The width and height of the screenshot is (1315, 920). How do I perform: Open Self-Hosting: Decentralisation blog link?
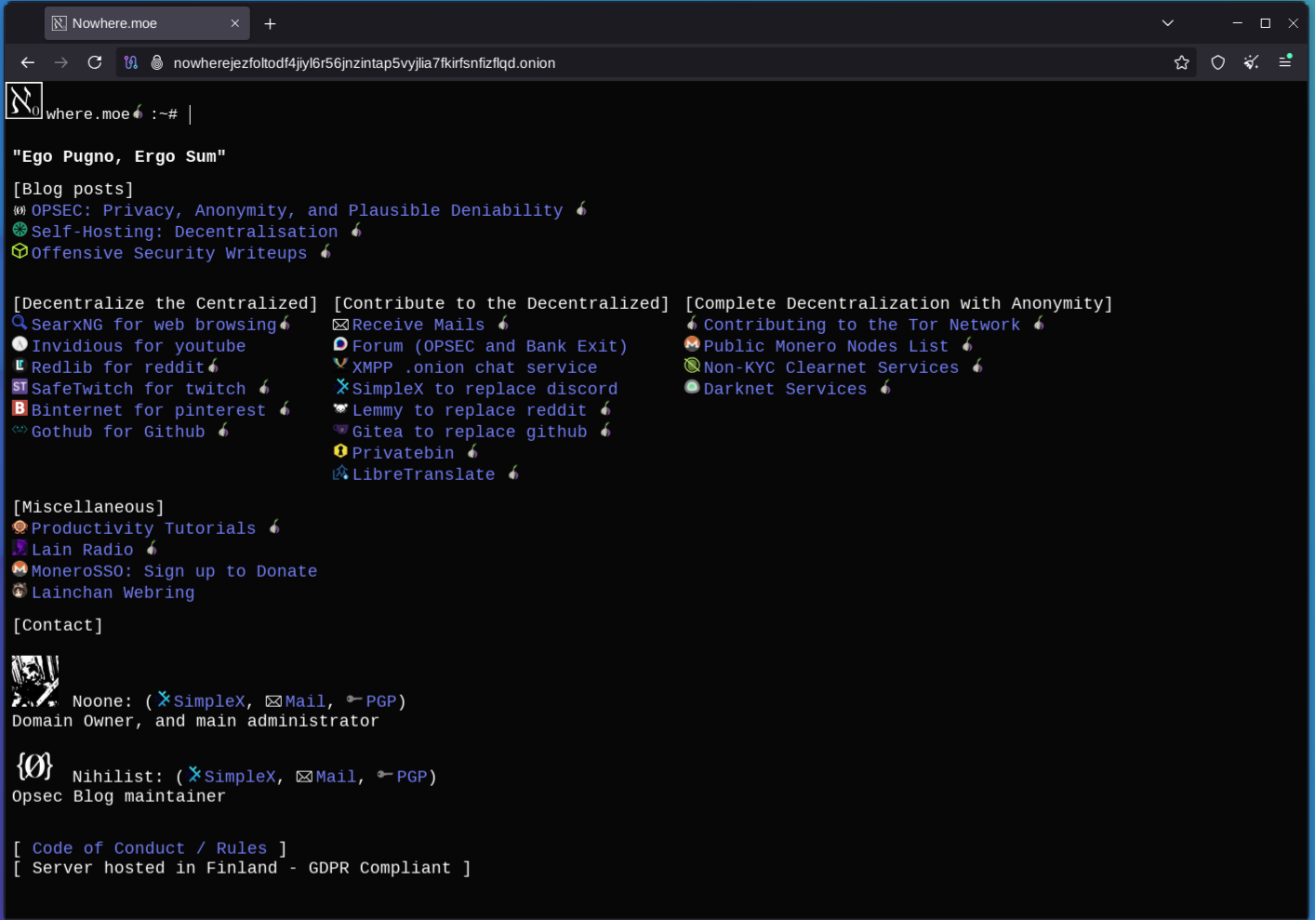click(x=184, y=233)
